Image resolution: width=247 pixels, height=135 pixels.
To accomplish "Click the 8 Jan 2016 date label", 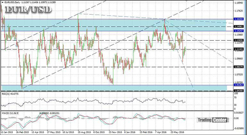I will tap(130, 133).
